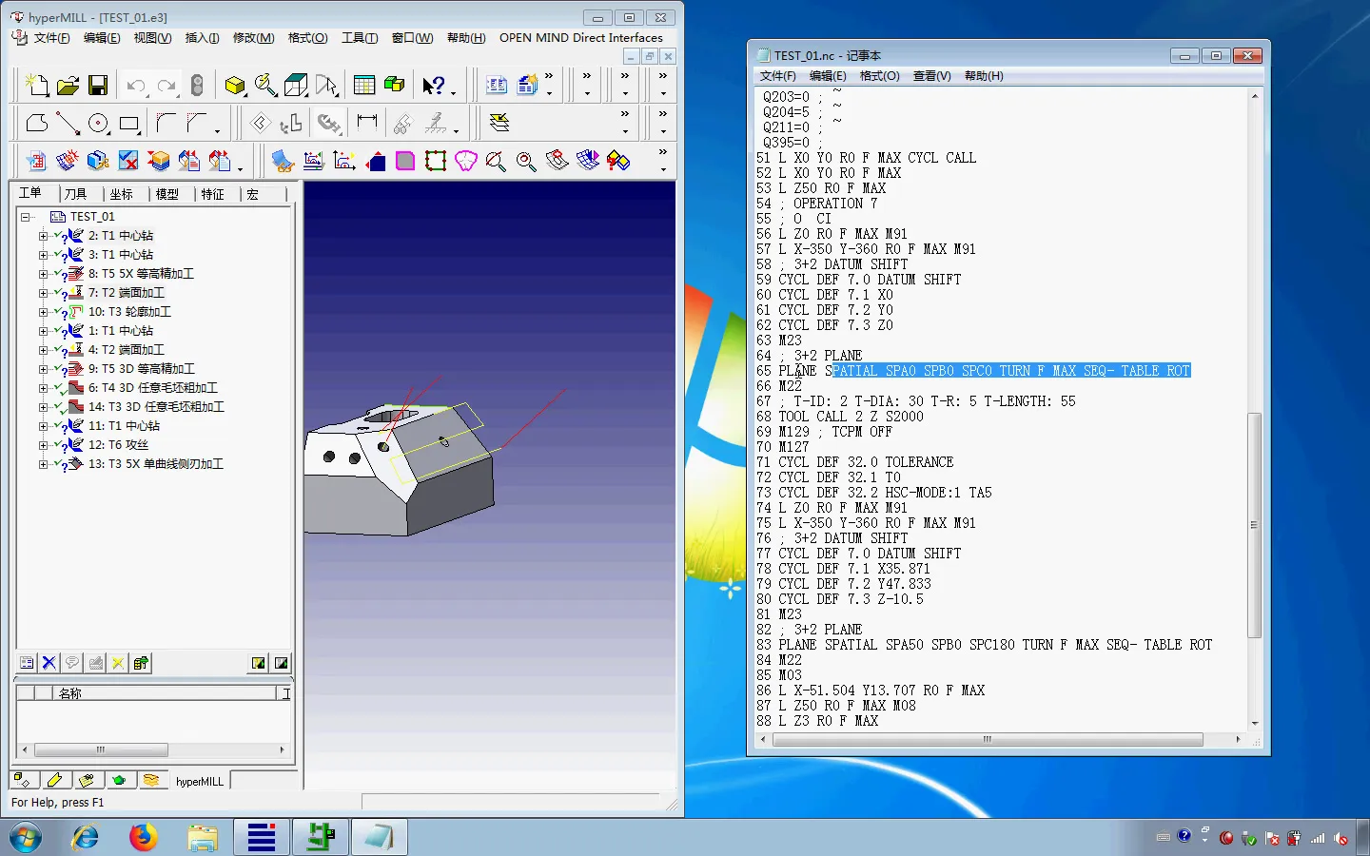Open the 工具(T) menu in hyperMILL
The height and width of the screenshot is (856, 1370).
pos(360,38)
